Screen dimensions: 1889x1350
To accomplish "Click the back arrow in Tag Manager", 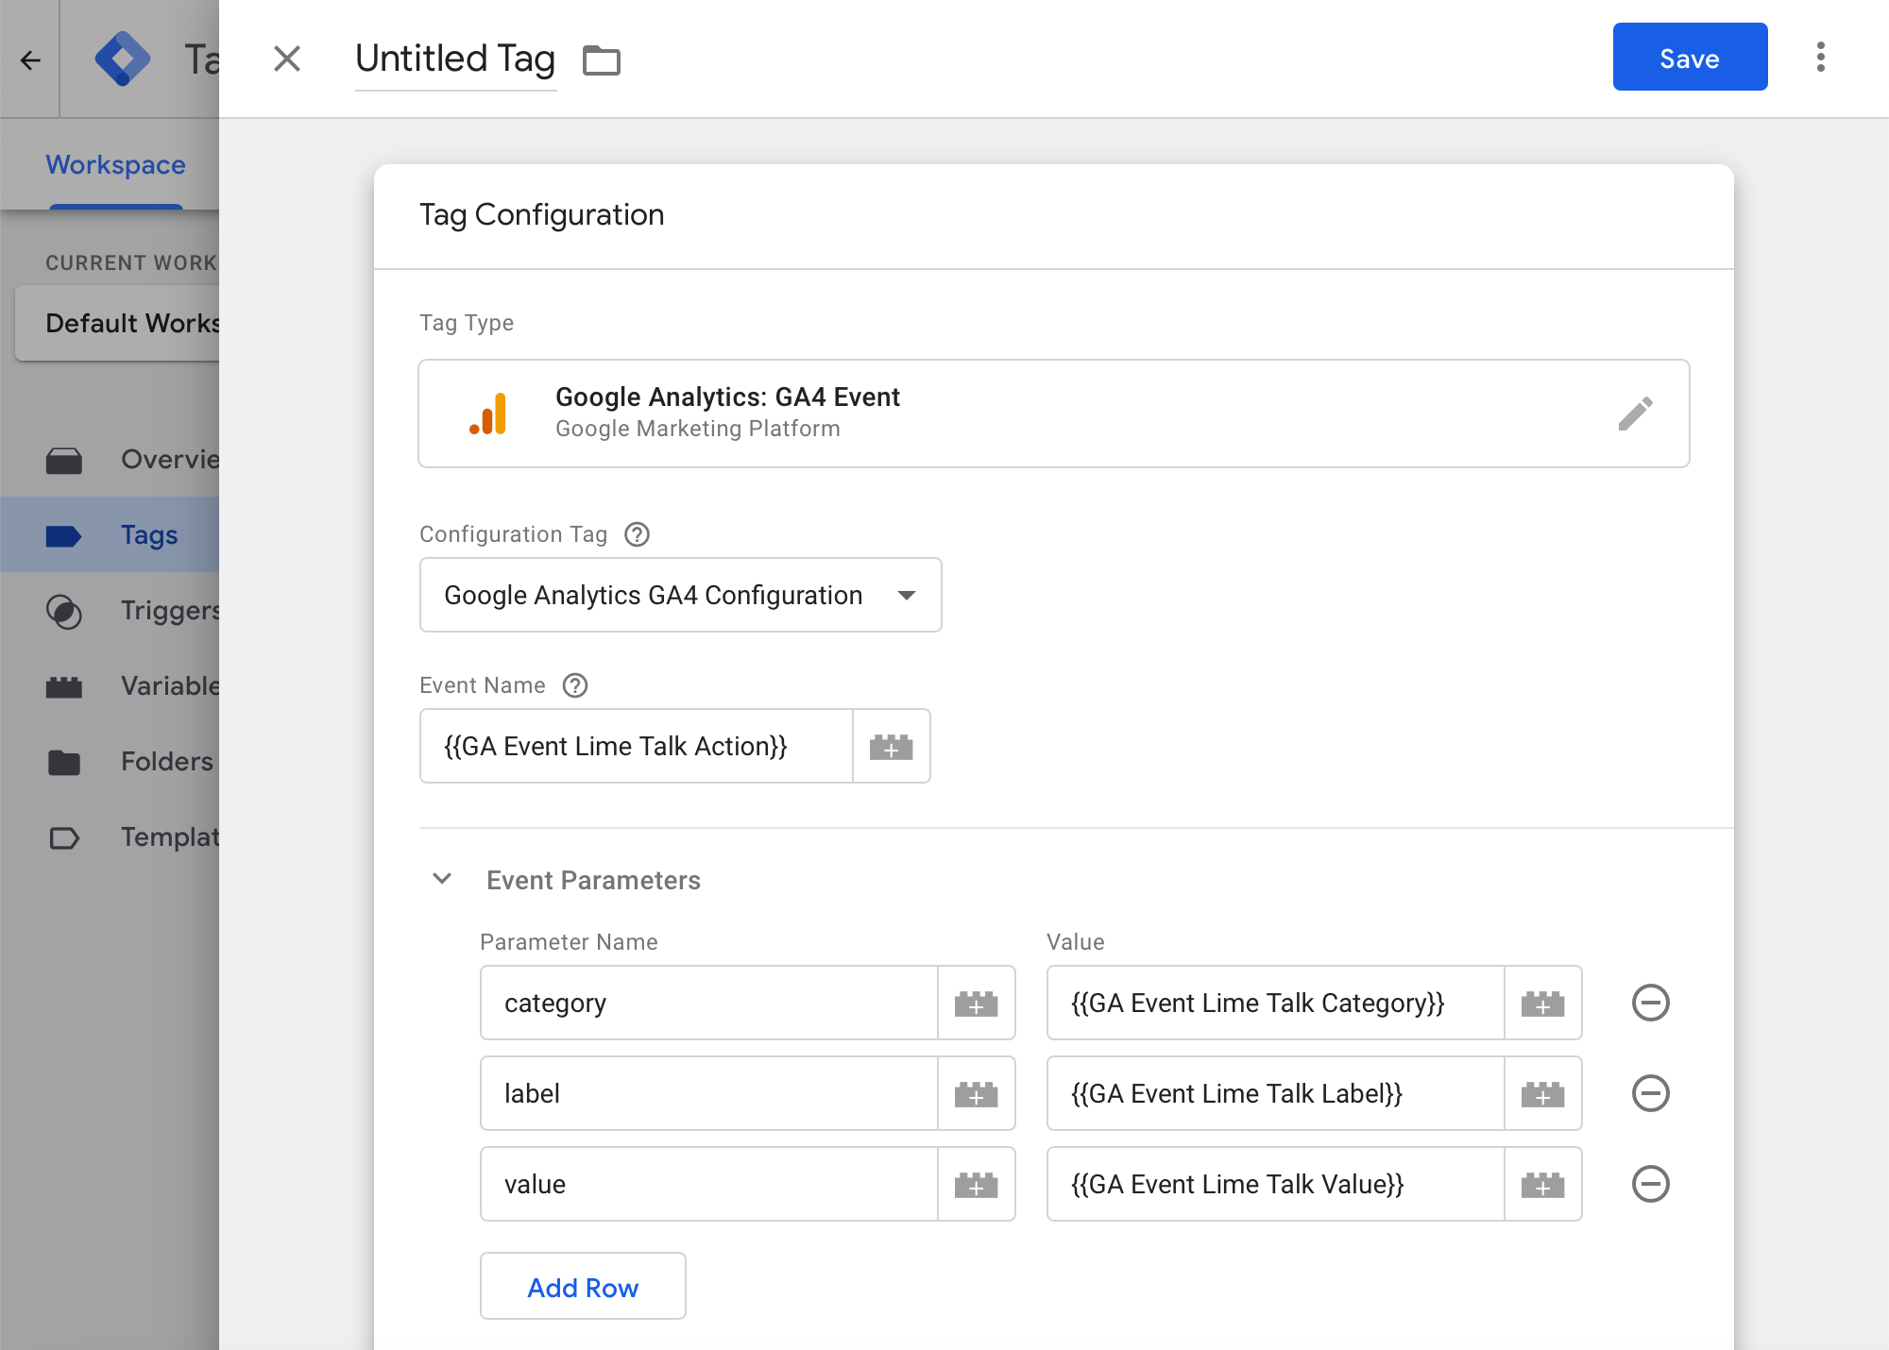I will coord(30,60).
